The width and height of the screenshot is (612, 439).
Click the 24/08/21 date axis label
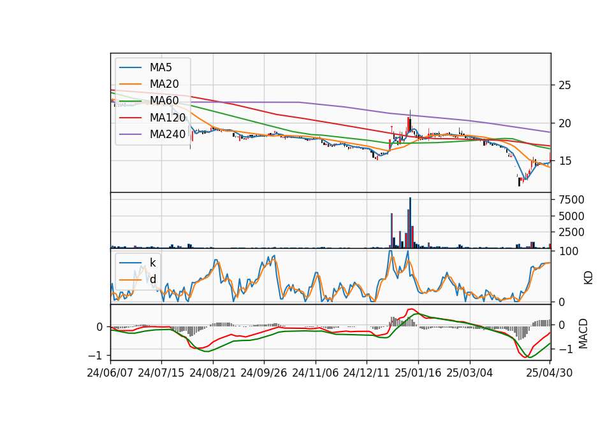[x=213, y=373]
